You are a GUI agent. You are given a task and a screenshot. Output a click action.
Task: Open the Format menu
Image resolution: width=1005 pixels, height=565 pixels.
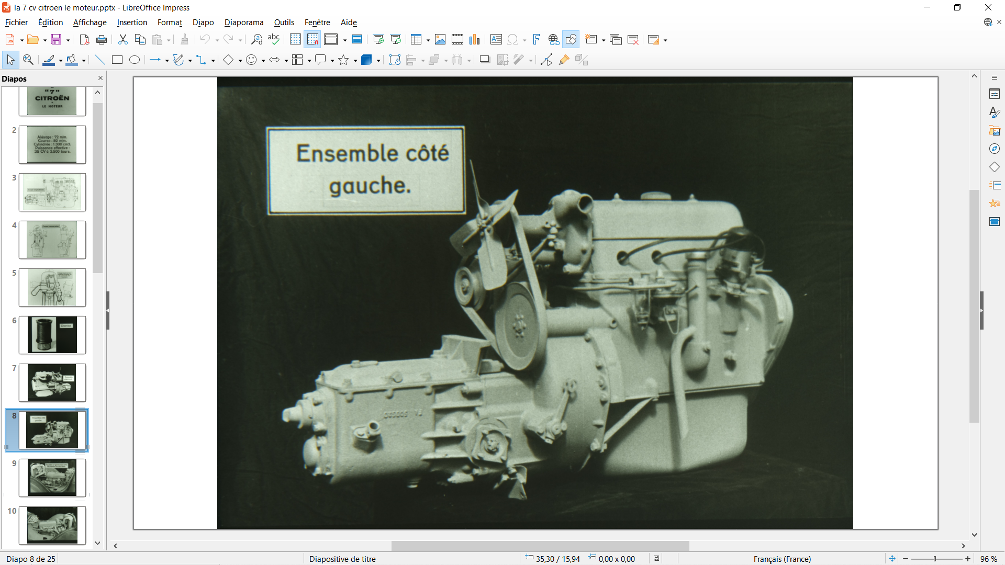click(170, 22)
